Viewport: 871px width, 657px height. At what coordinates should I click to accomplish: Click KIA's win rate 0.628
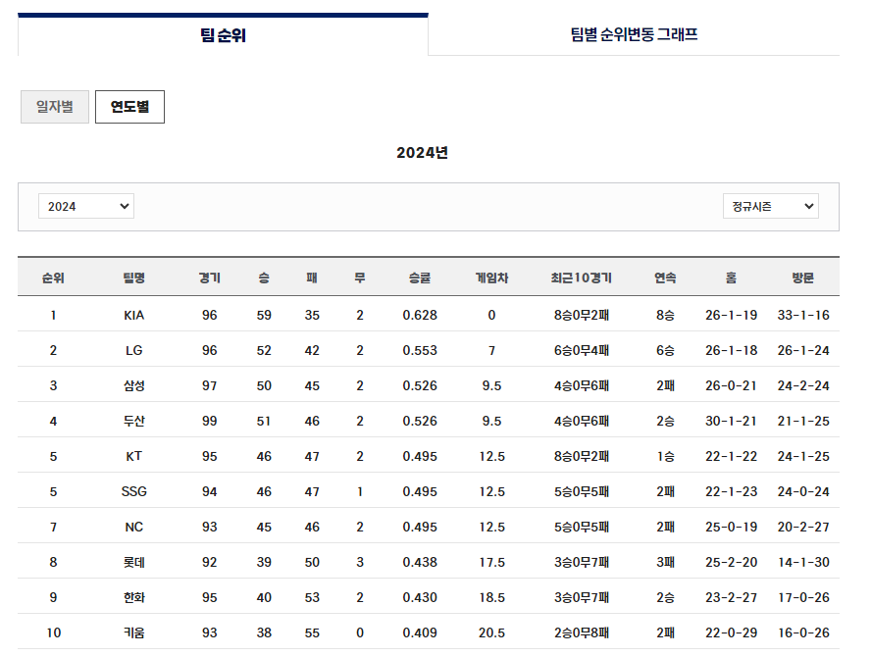420,315
